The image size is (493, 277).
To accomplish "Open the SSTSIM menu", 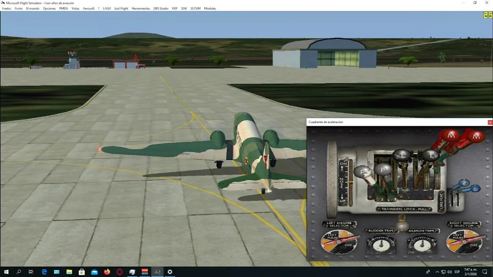I will coord(196,8).
